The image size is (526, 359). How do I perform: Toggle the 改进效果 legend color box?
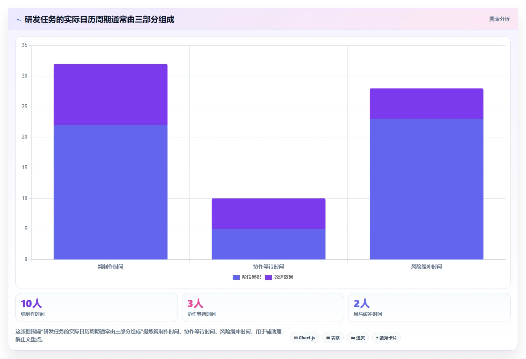pos(269,278)
